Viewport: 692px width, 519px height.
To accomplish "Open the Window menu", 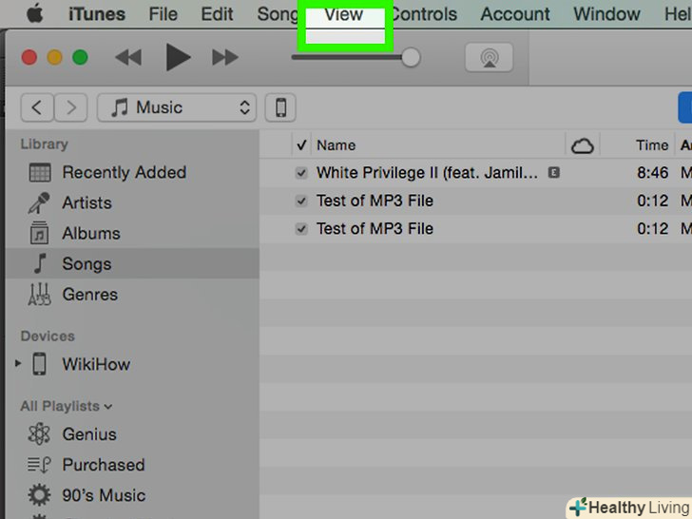I will pos(606,14).
